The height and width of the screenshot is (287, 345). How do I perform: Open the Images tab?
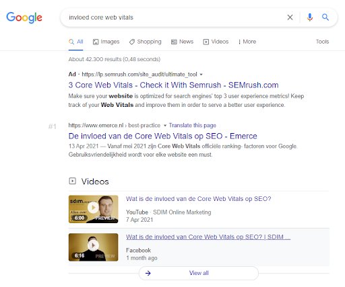pyautogui.click(x=106, y=42)
